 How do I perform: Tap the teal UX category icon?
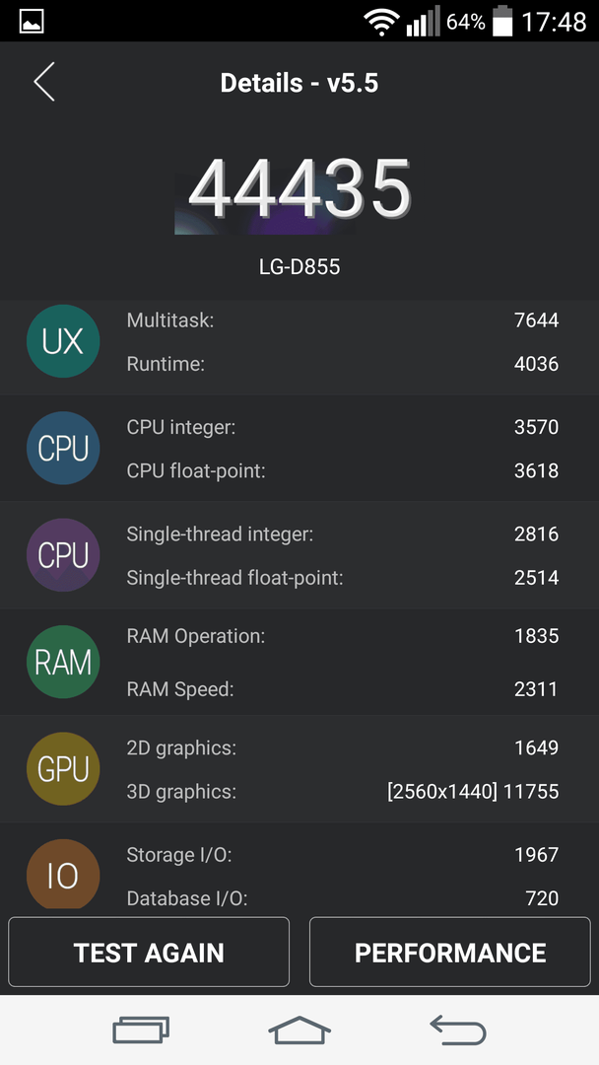click(63, 341)
